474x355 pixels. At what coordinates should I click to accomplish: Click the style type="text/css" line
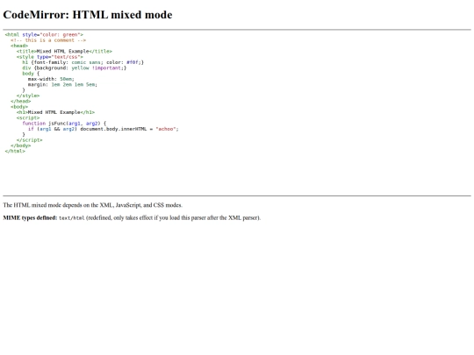pyautogui.click(x=49, y=57)
